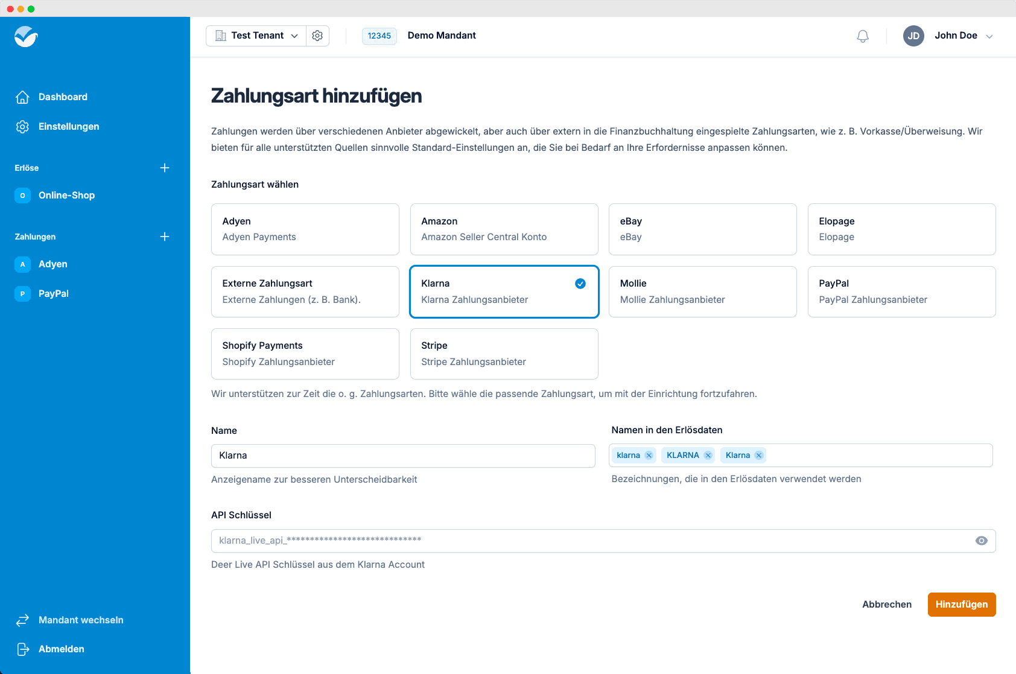Click the Demo Mandant label
Image resolution: width=1016 pixels, height=674 pixels.
tap(442, 36)
